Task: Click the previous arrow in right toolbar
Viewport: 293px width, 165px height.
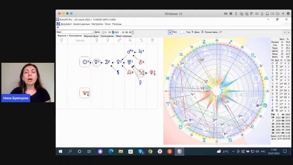Action: pos(285,32)
